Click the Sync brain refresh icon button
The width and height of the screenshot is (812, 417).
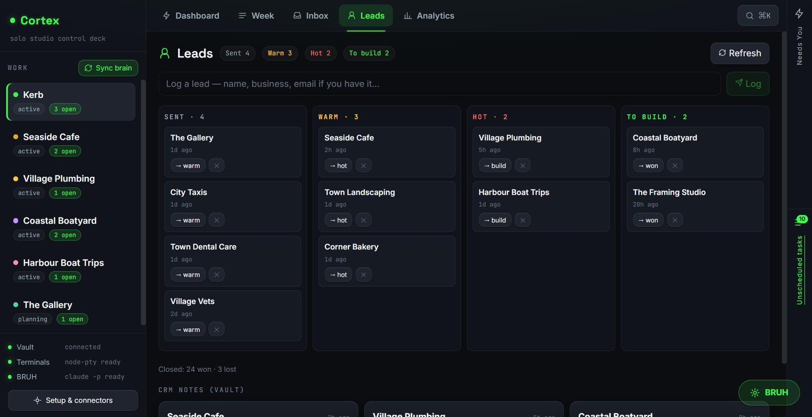pyautogui.click(x=108, y=68)
